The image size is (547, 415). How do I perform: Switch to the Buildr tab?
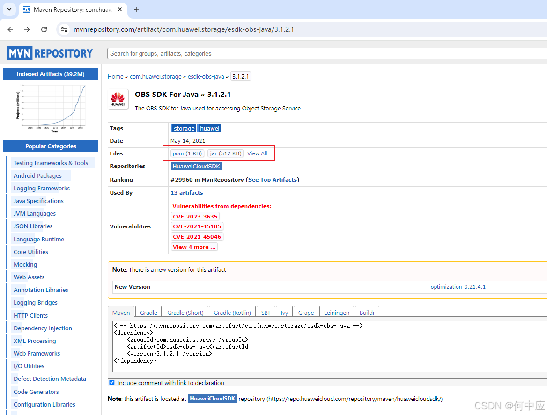tap(367, 313)
